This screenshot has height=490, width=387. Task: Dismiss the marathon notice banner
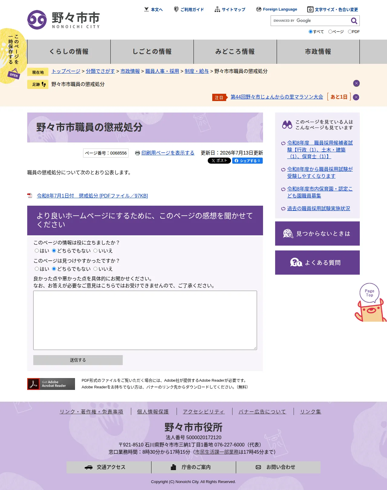coord(356,97)
